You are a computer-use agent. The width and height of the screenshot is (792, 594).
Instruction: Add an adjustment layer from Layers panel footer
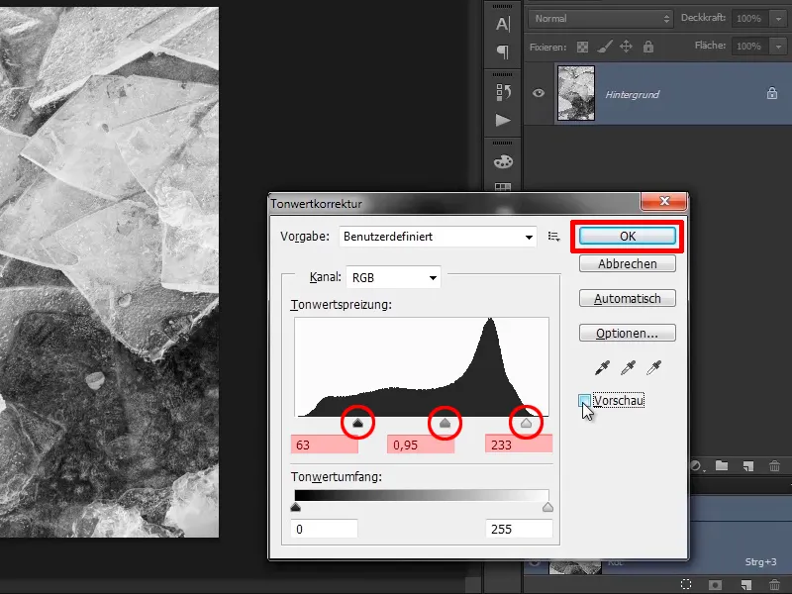pyautogui.click(x=696, y=465)
